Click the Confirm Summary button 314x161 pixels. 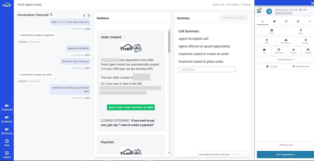click(234, 18)
